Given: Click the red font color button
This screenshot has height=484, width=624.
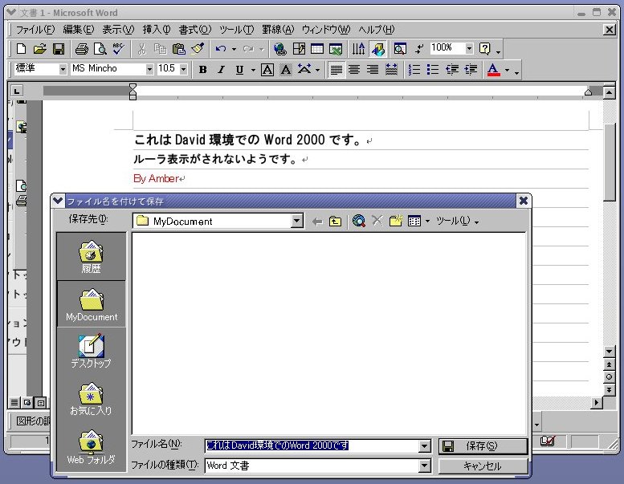Looking at the screenshot, I should [493, 70].
